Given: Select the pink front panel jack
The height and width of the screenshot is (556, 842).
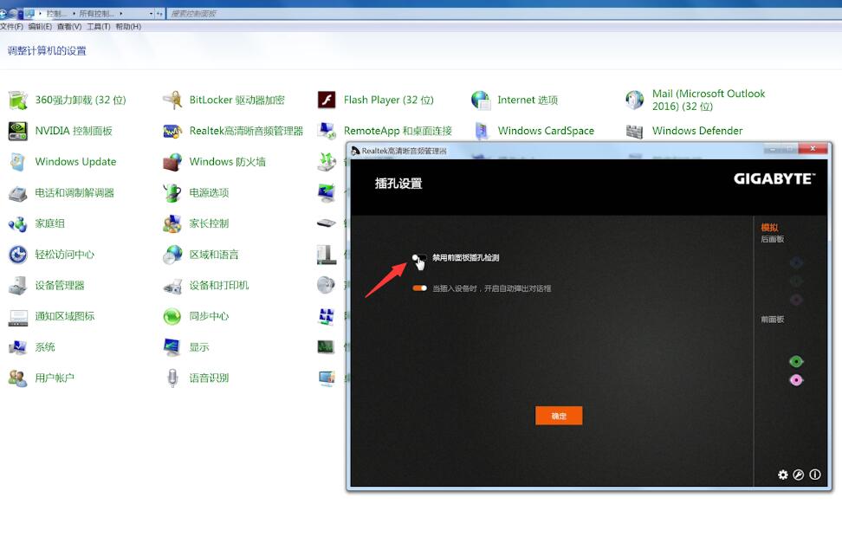Looking at the screenshot, I should click(796, 380).
